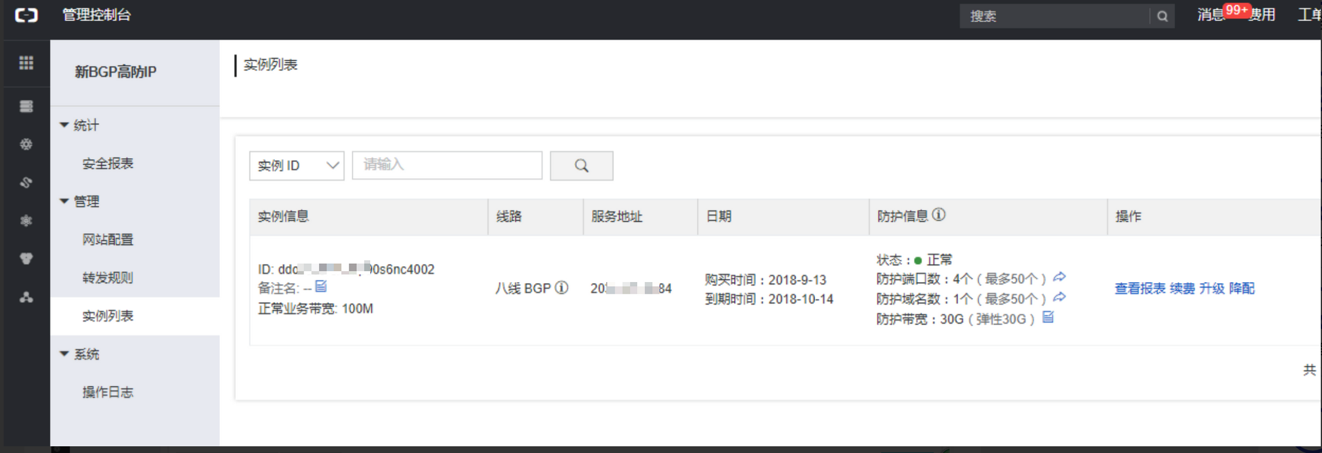Open 转发规则 in the sidebar
This screenshot has height=453, width=1322.
coord(108,278)
